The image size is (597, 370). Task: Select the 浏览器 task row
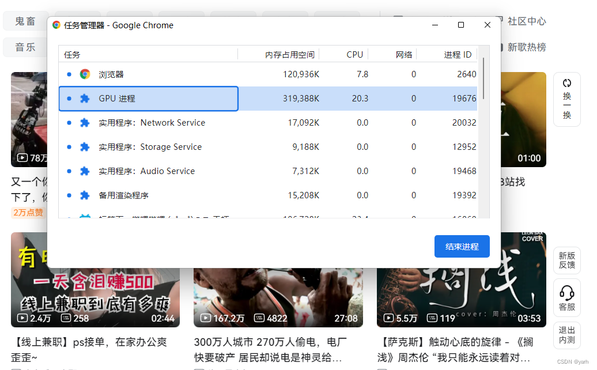click(268, 74)
